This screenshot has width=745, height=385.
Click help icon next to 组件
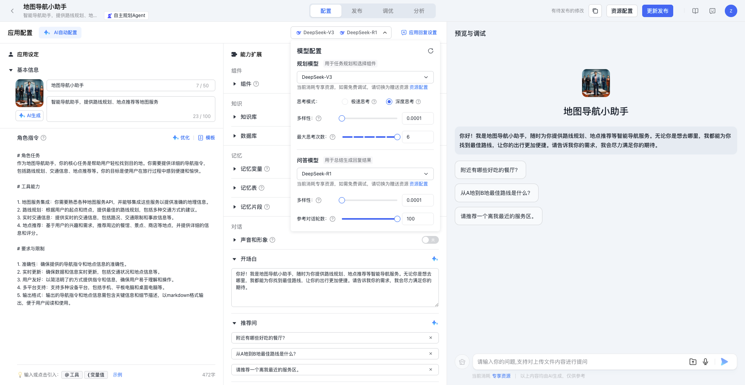[256, 84]
